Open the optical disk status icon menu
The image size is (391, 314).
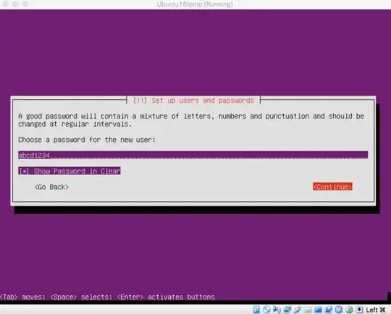[x=266, y=310]
